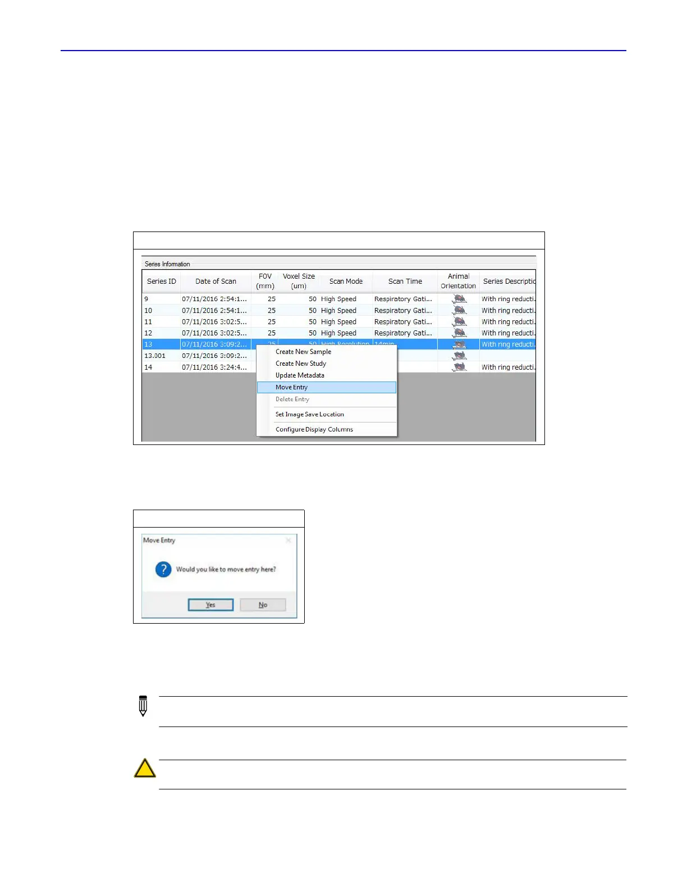Click High Speed scan mode in row 9

[338, 299]
